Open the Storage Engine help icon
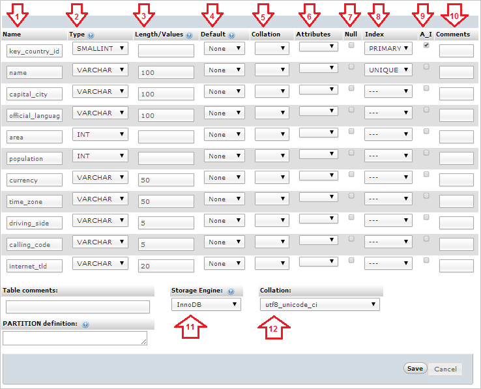 coord(231,291)
